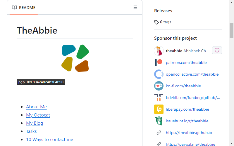Open the README outline list icon
This screenshot has width=234, height=146.
point(135,8)
